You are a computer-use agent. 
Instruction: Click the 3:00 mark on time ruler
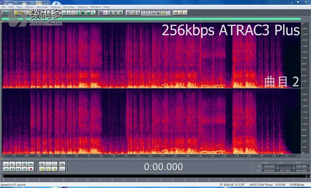tap(224, 156)
